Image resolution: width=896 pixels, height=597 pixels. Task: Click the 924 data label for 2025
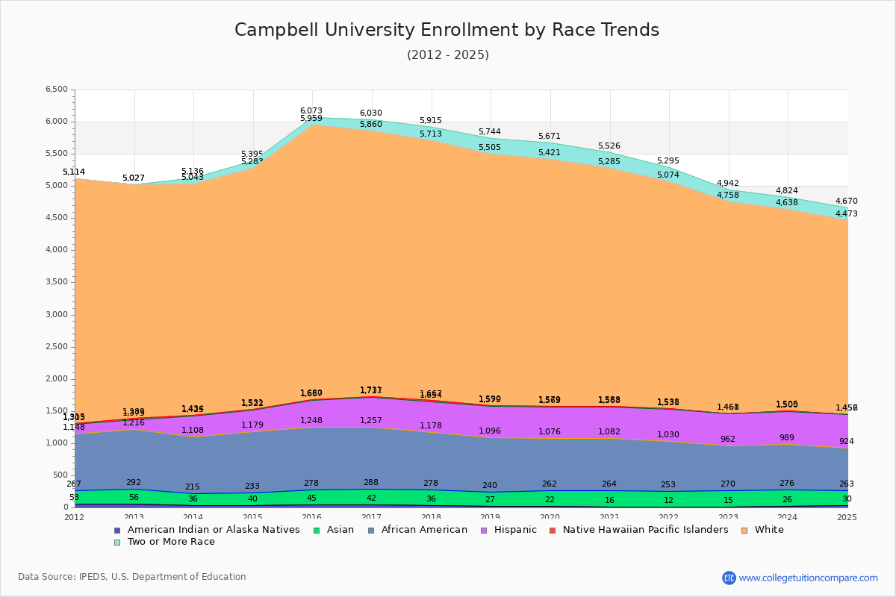(847, 441)
